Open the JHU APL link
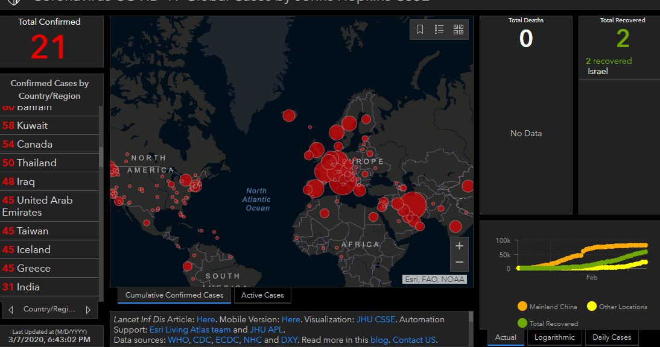 pos(267,330)
